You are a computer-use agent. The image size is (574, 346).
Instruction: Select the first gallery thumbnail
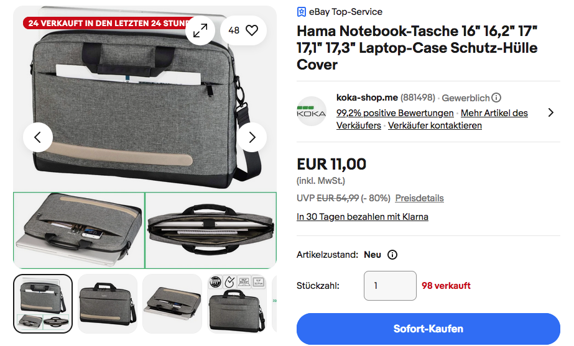[43, 304]
